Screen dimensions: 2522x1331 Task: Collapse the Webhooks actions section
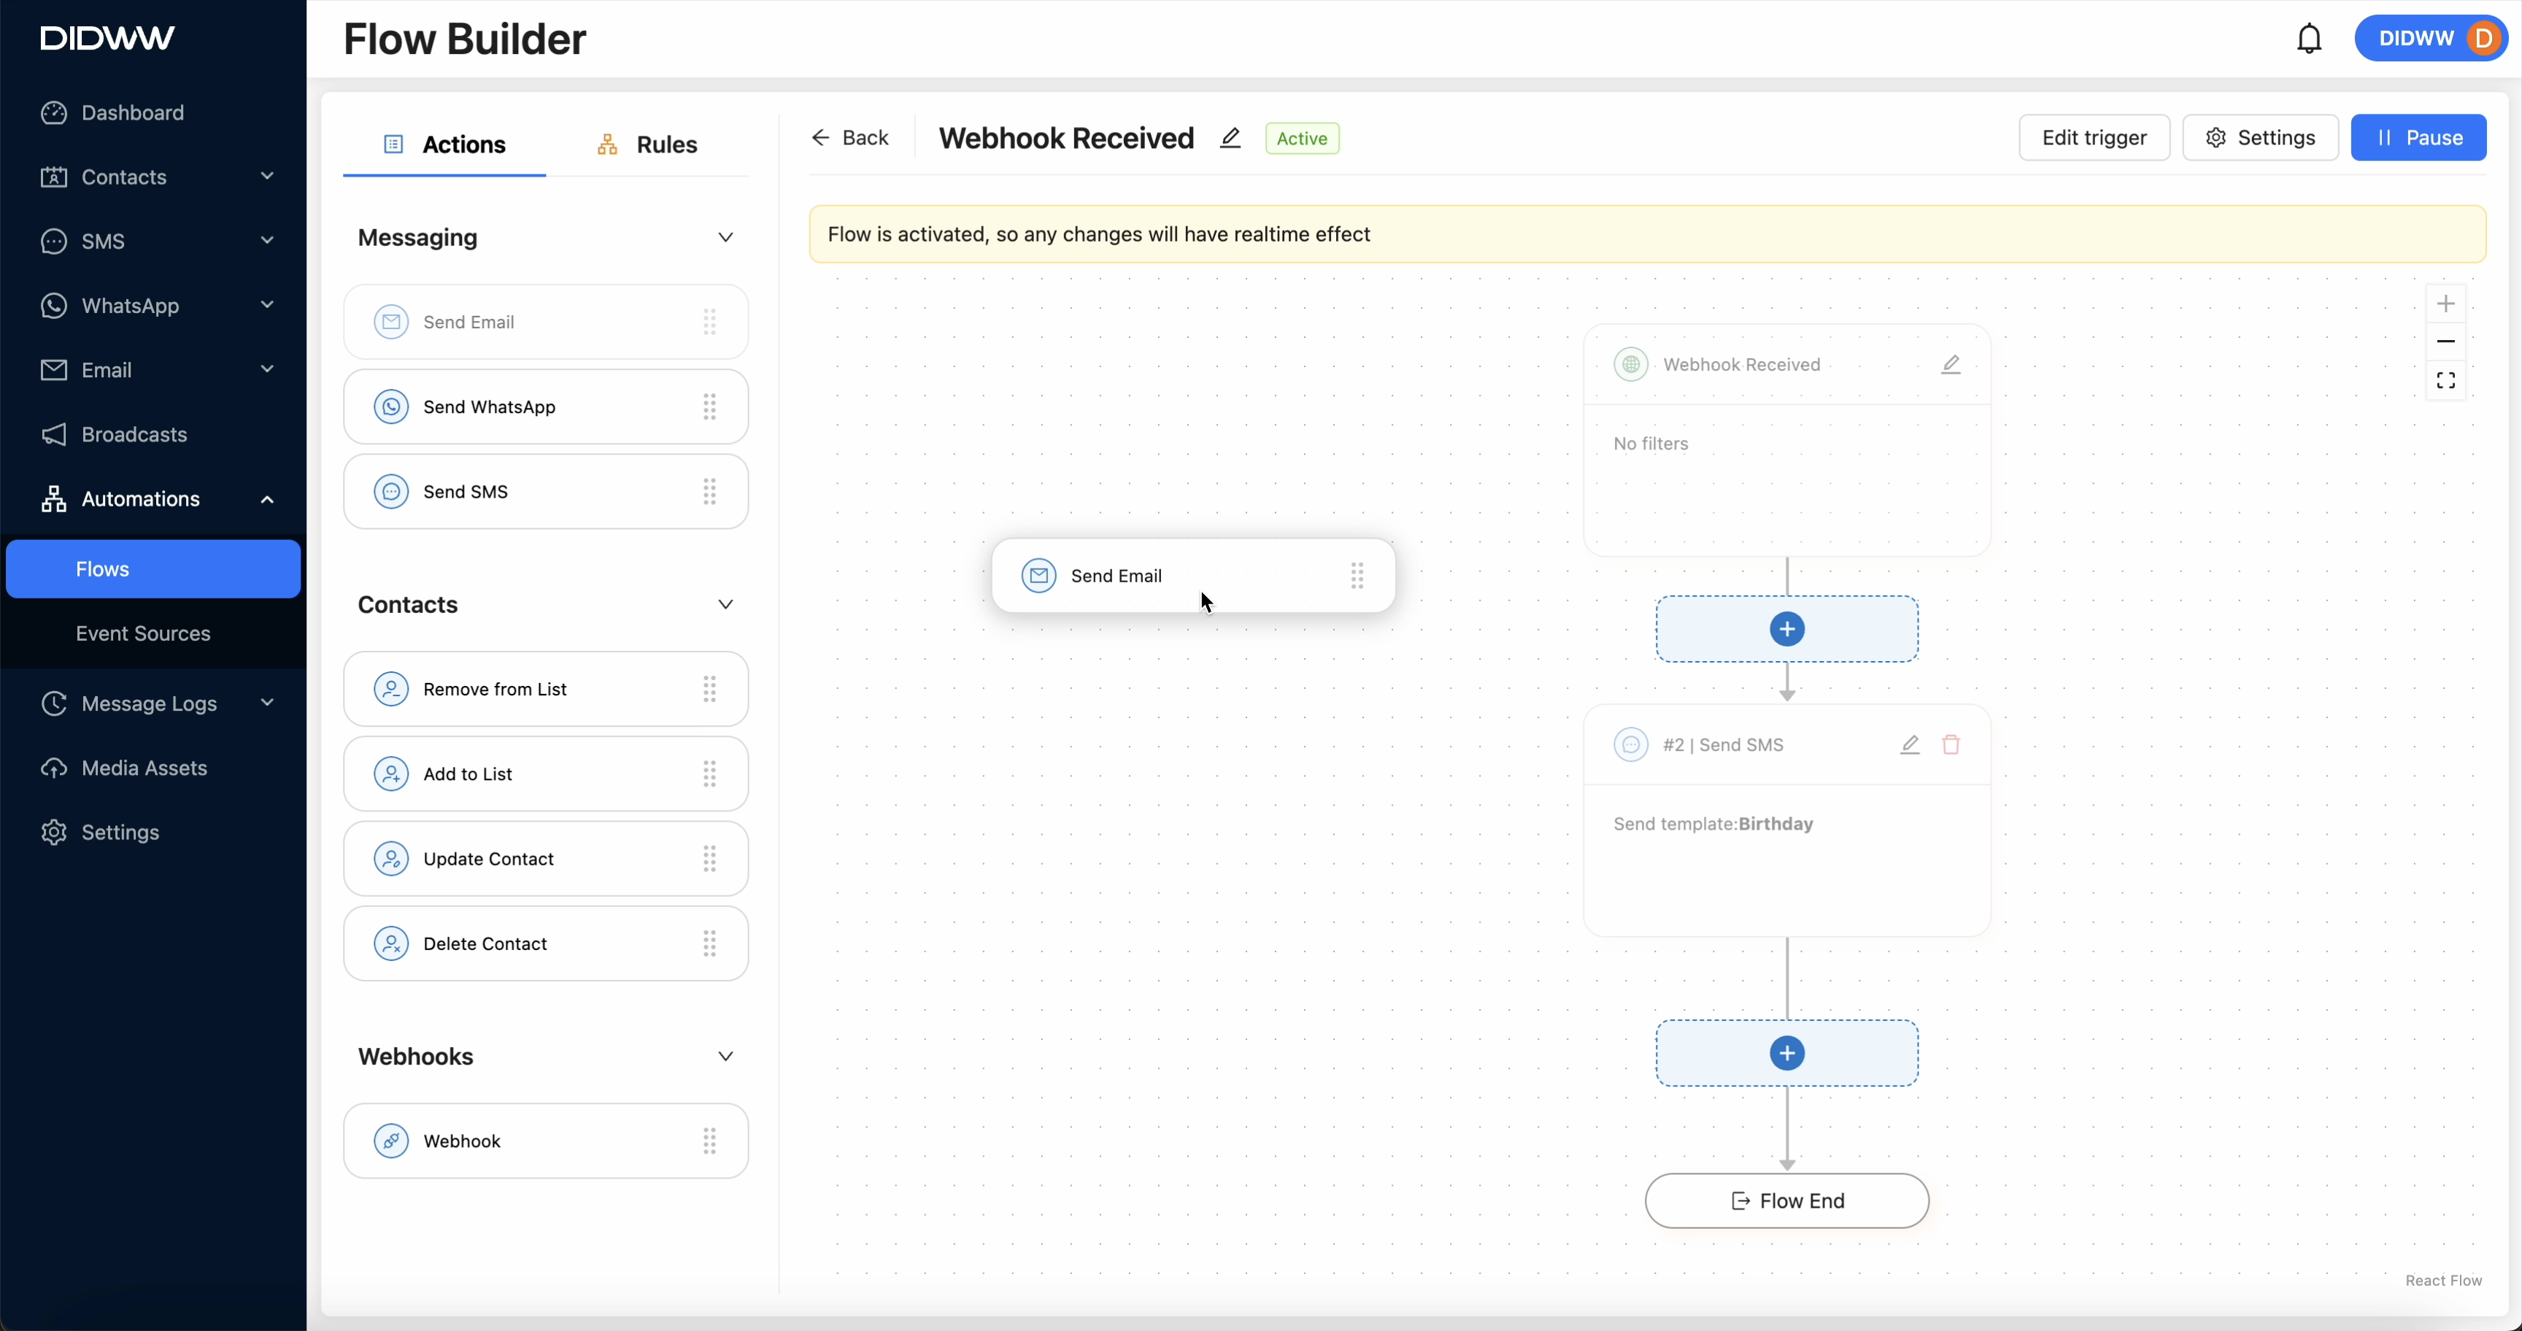pyautogui.click(x=725, y=1056)
